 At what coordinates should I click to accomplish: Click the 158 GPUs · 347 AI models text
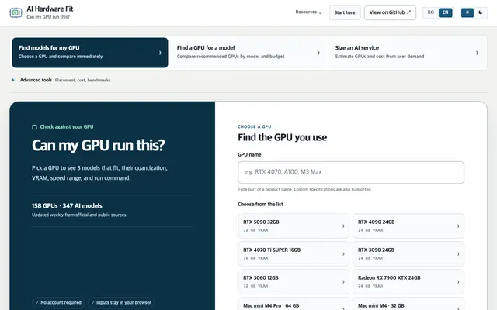tap(67, 206)
